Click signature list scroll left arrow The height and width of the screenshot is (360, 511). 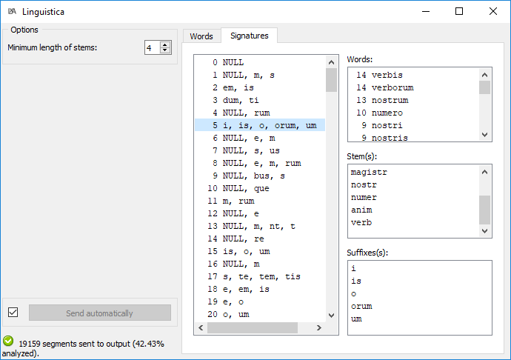pos(201,327)
